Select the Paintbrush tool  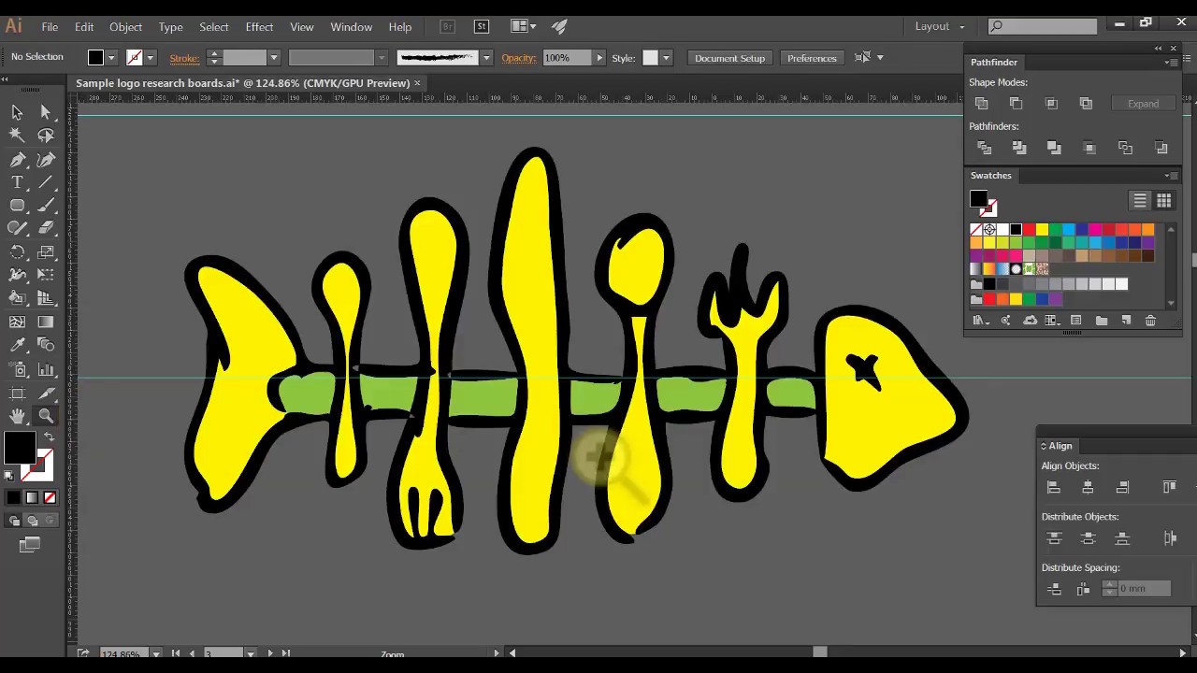pyautogui.click(x=45, y=206)
